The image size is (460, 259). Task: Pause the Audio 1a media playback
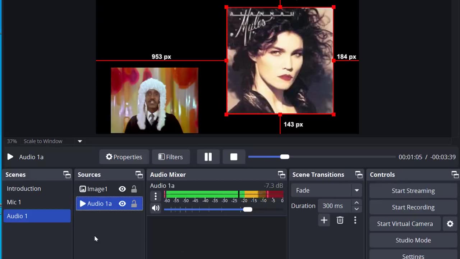(208, 157)
